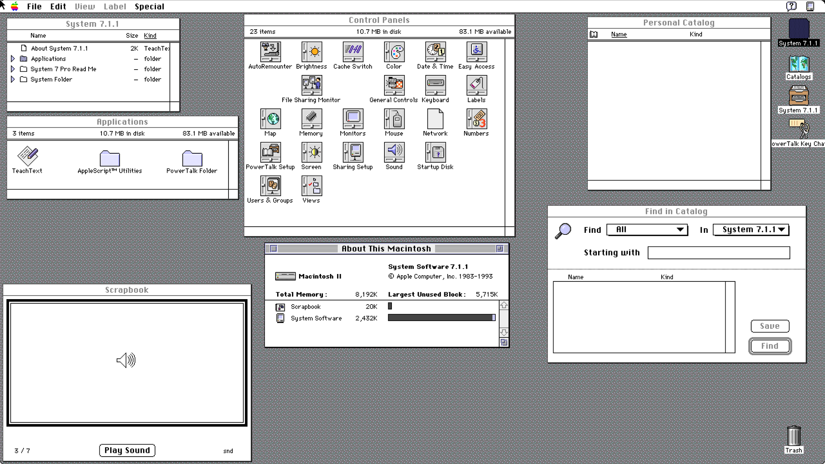Screen dimensions: 825x464
Task: Click the Starting with text field
Action: tap(719, 253)
